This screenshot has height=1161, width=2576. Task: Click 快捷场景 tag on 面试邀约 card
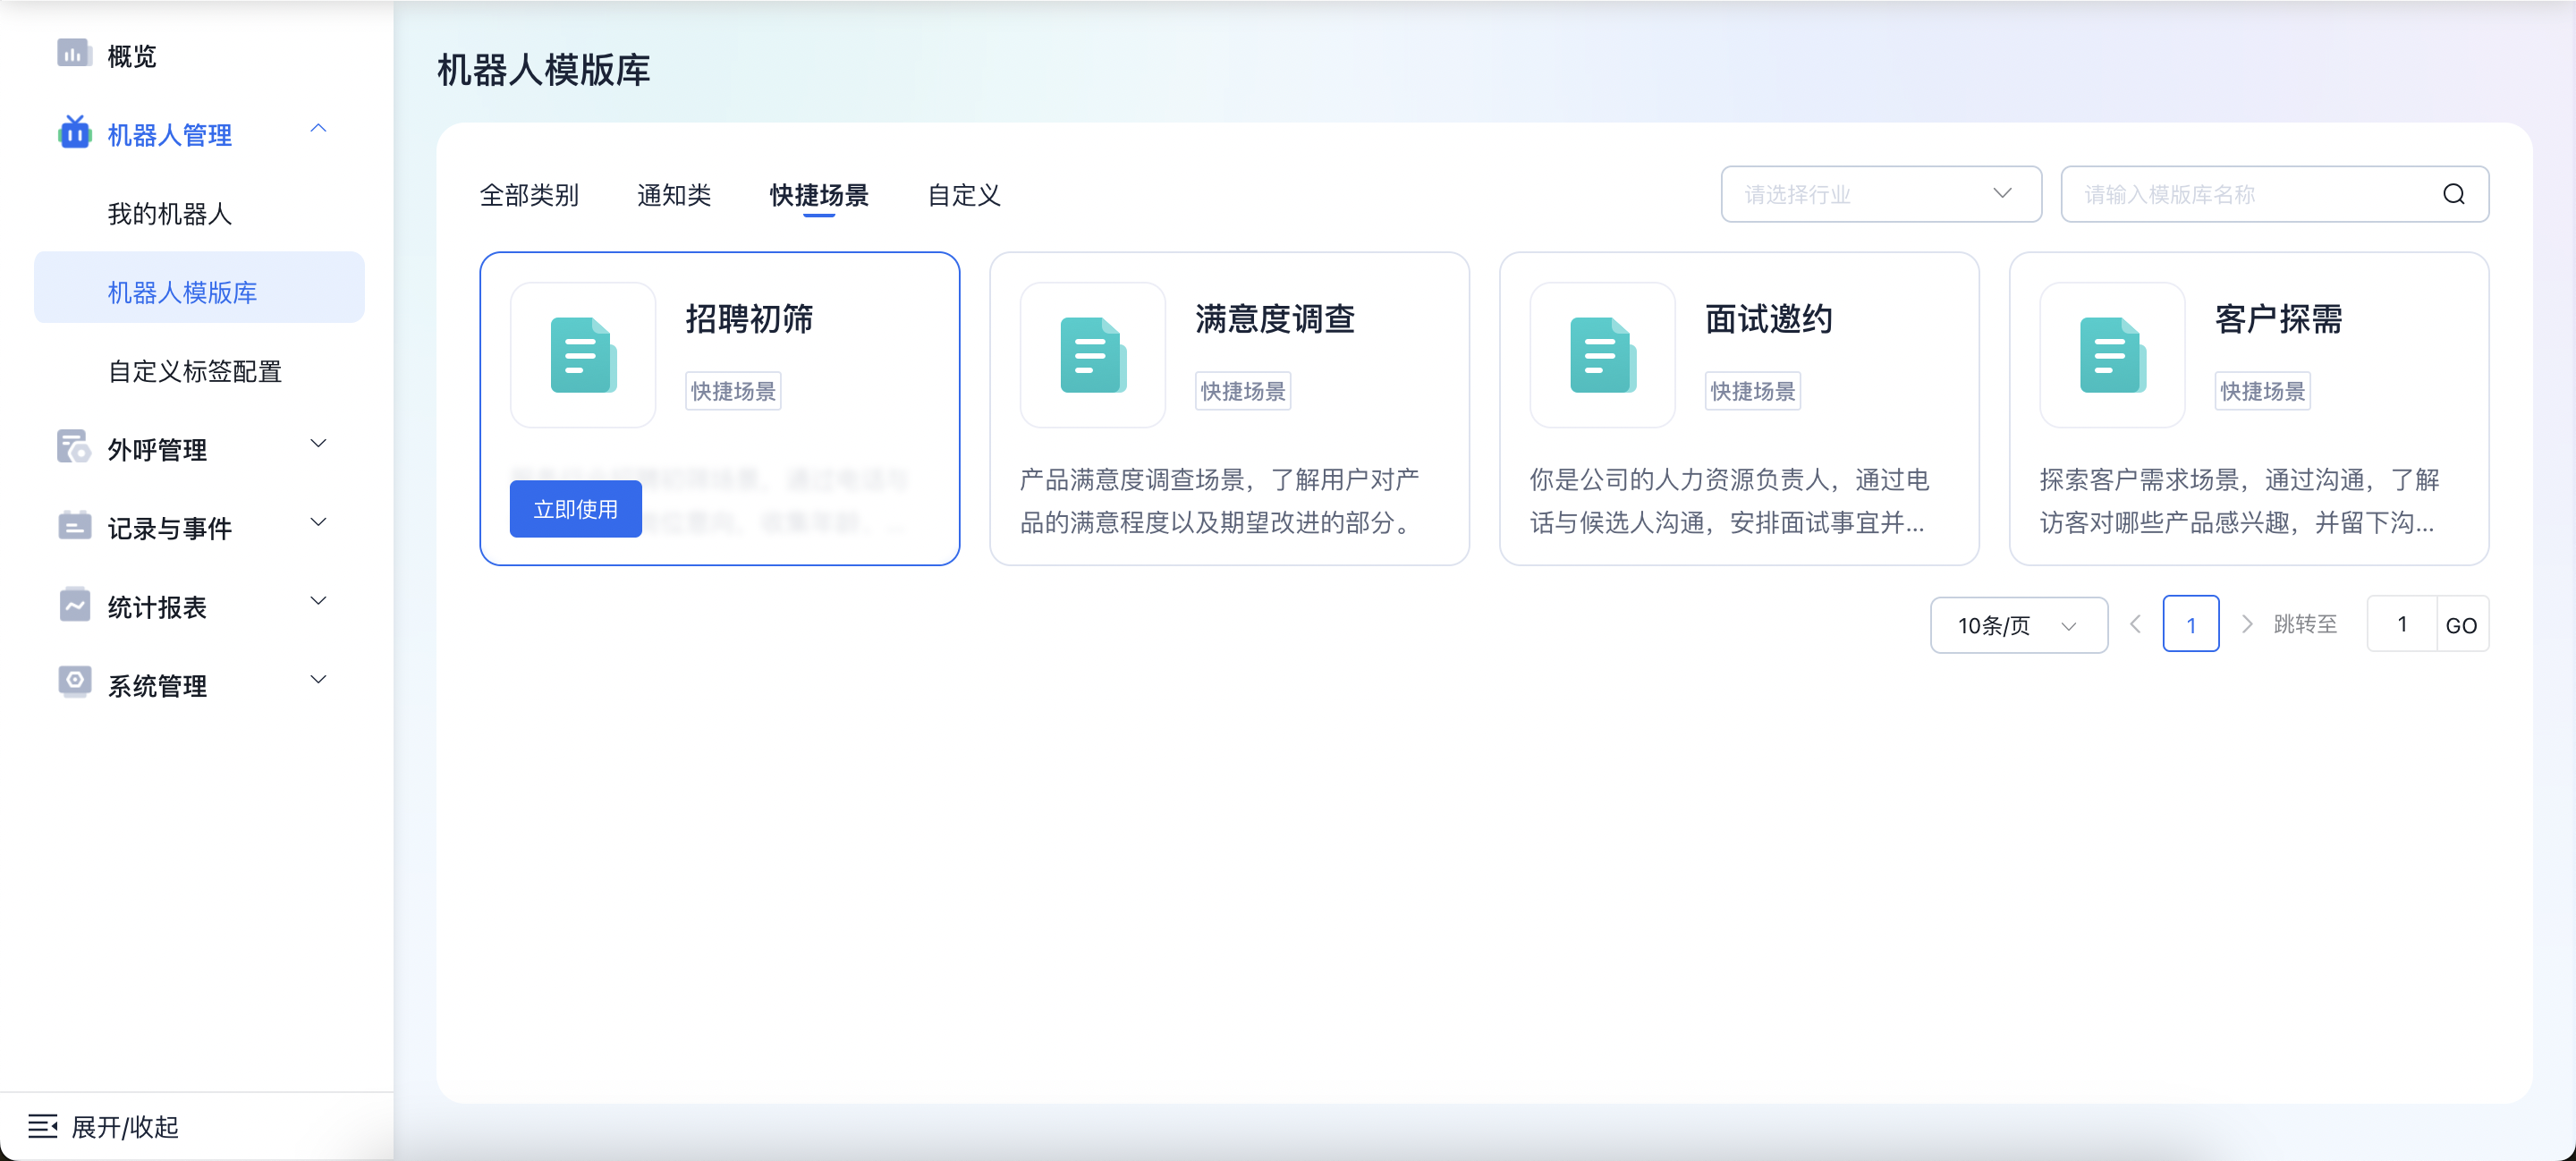[1753, 391]
